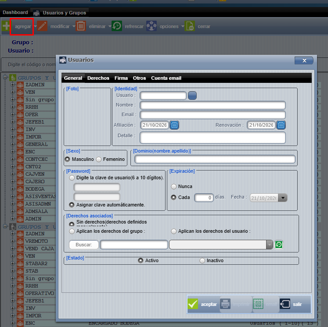Expand the GENERAL tree node
This screenshot has height=327, width=328.
tap(12, 144)
